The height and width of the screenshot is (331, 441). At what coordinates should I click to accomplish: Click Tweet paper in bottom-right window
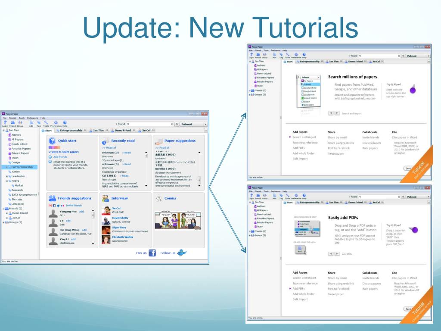[x=336, y=294]
